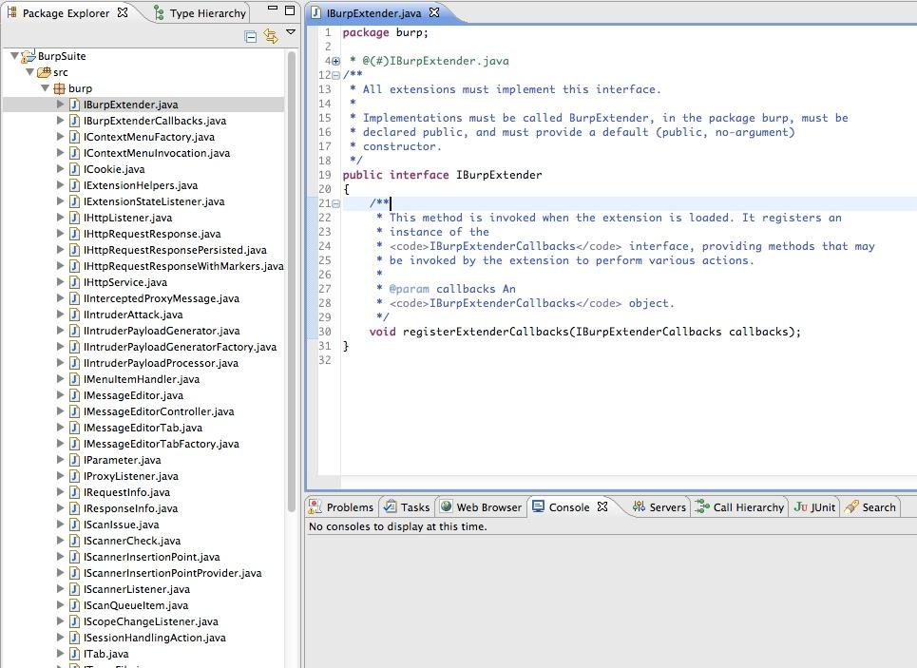Collapse the burp package node
The image size is (917, 668).
(45, 88)
